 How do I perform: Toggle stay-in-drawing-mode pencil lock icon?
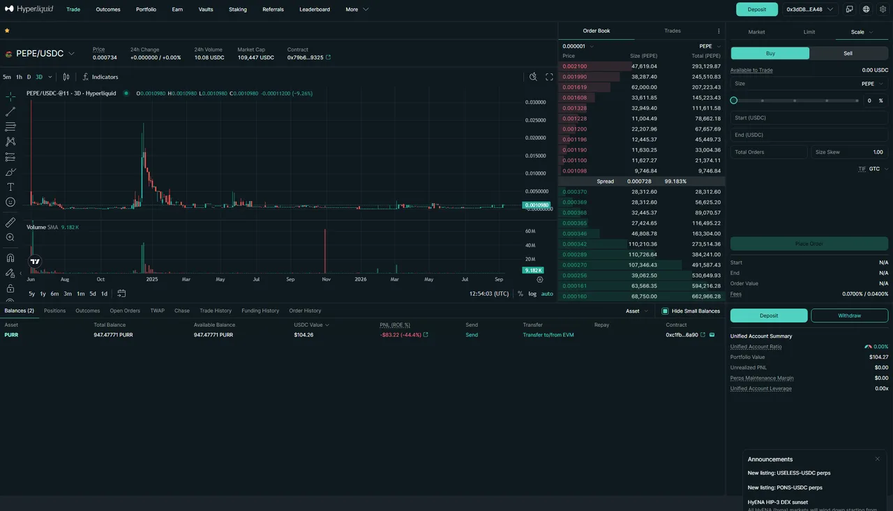point(10,273)
